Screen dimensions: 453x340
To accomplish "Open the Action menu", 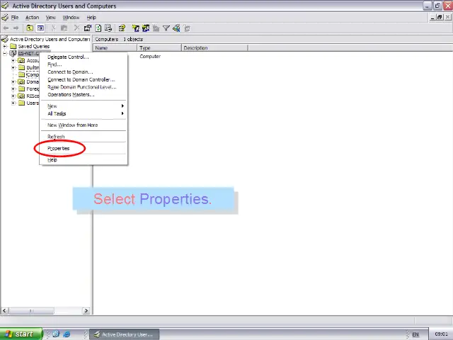I will click(x=32, y=17).
